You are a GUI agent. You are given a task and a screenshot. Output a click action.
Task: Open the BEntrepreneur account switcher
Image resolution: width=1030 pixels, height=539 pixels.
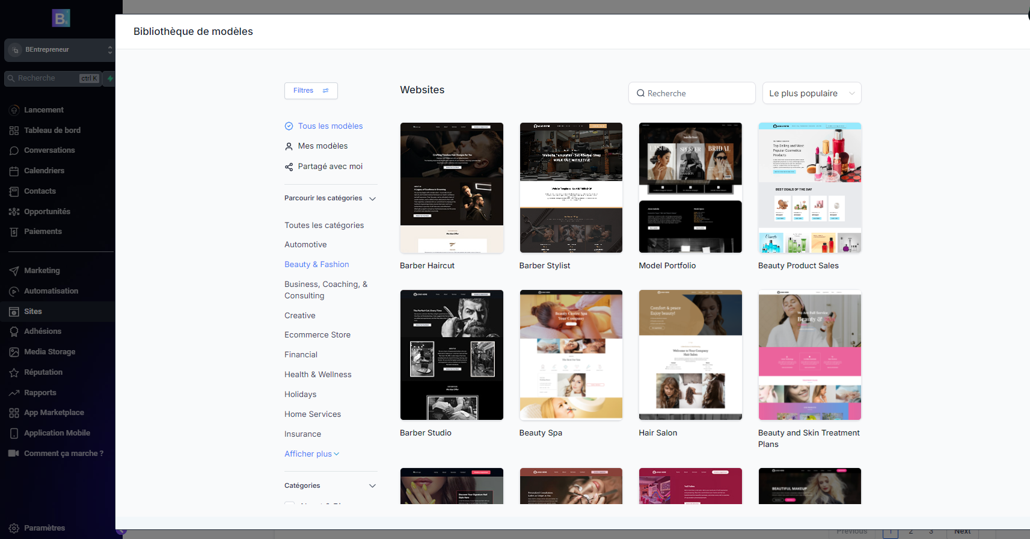point(59,50)
